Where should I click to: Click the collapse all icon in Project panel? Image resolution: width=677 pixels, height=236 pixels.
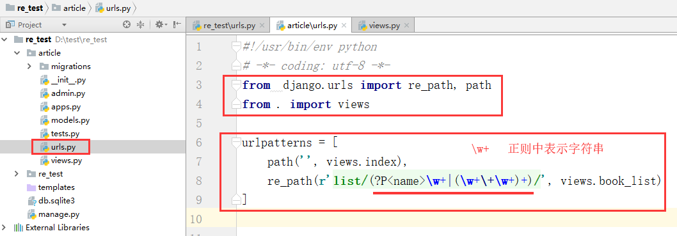pyautogui.click(x=140, y=24)
